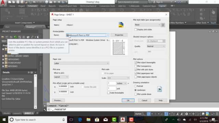Click the Preview... button

58,100
